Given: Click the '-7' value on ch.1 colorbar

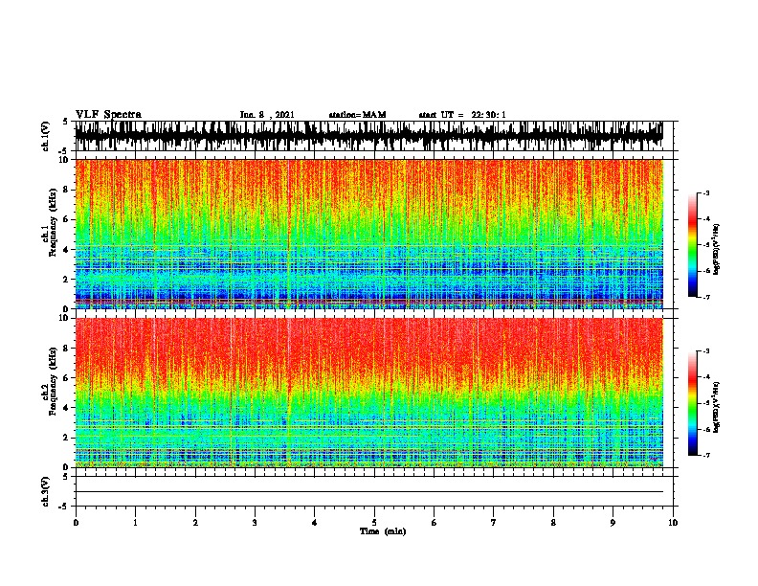Looking at the screenshot, I should pos(705,297).
